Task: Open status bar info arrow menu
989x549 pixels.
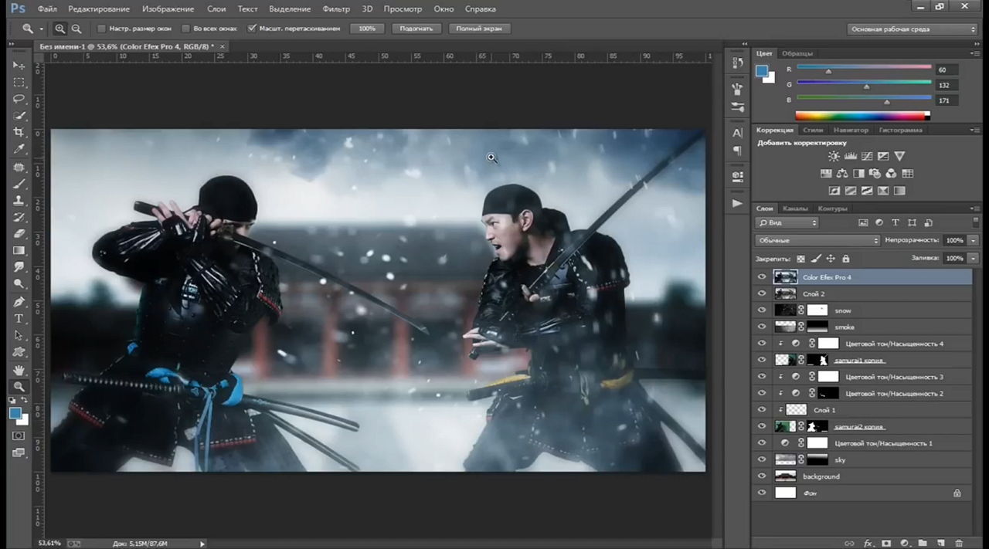Action: pyautogui.click(x=202, y=544)
